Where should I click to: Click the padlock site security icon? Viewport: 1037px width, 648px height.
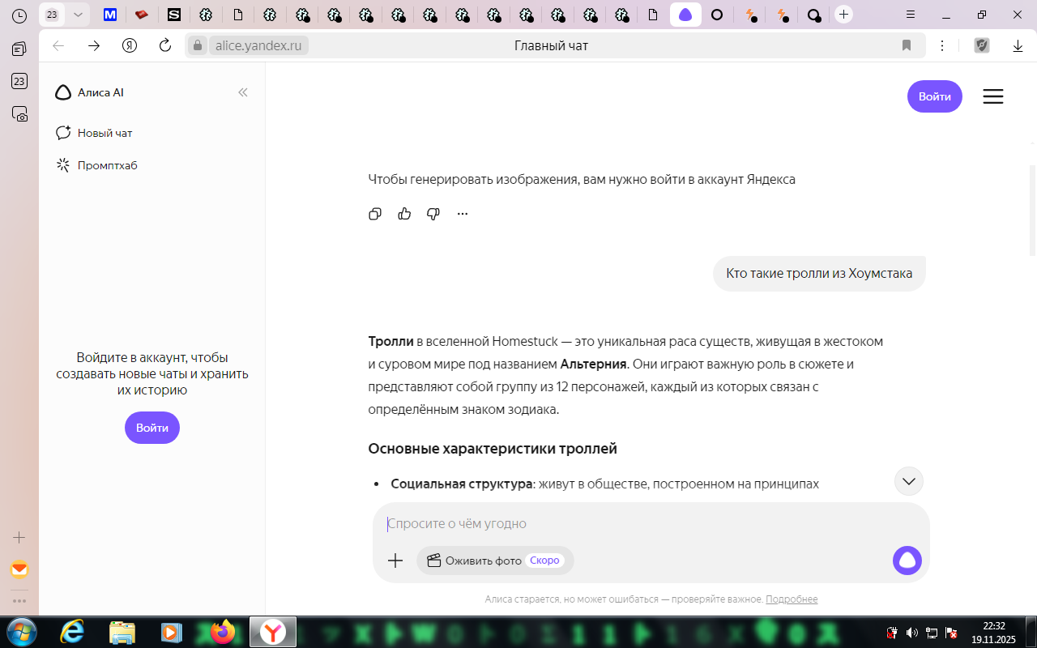(197, 45)
